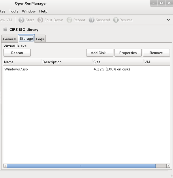Click the horizontal scrollbar right arrow
The width and height of the screenshot is (173, 178).
click(168, 166)
